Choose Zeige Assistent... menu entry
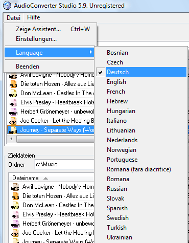 point(50,29)
